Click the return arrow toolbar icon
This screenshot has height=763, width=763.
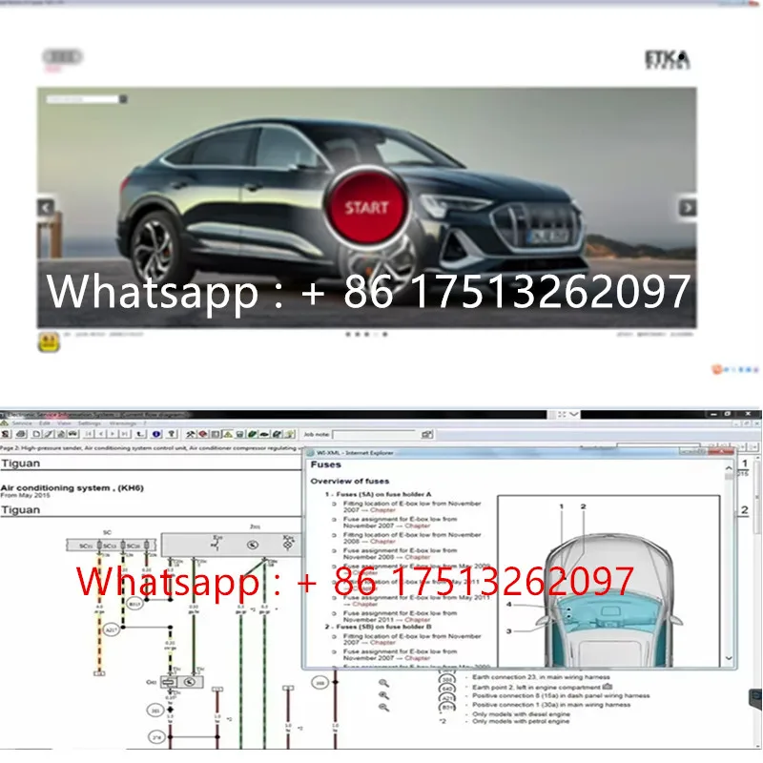(x=140, y=434)
